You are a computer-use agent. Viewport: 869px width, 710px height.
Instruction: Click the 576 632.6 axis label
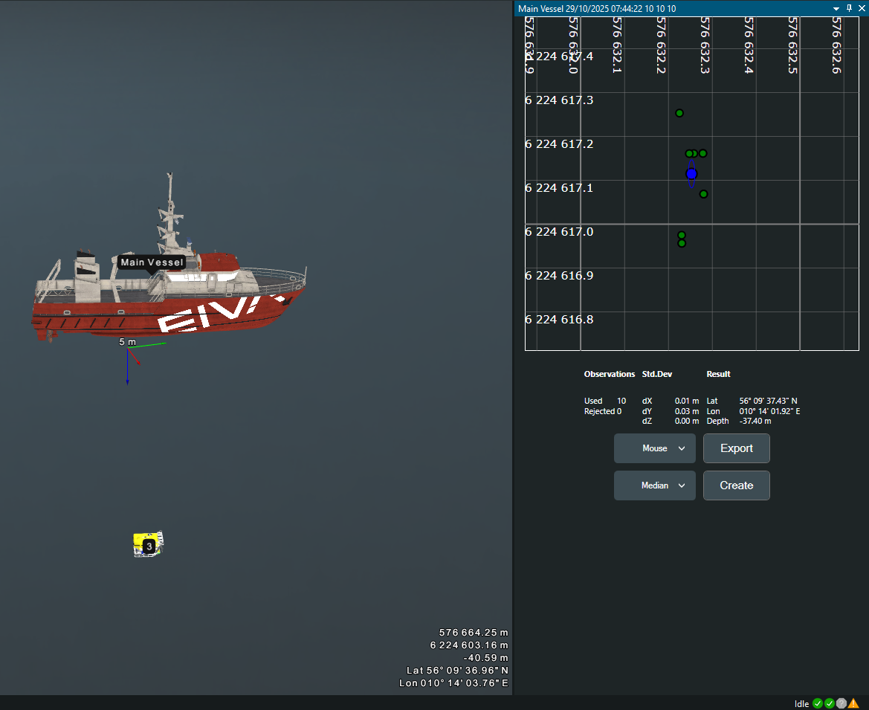(836, 45)
